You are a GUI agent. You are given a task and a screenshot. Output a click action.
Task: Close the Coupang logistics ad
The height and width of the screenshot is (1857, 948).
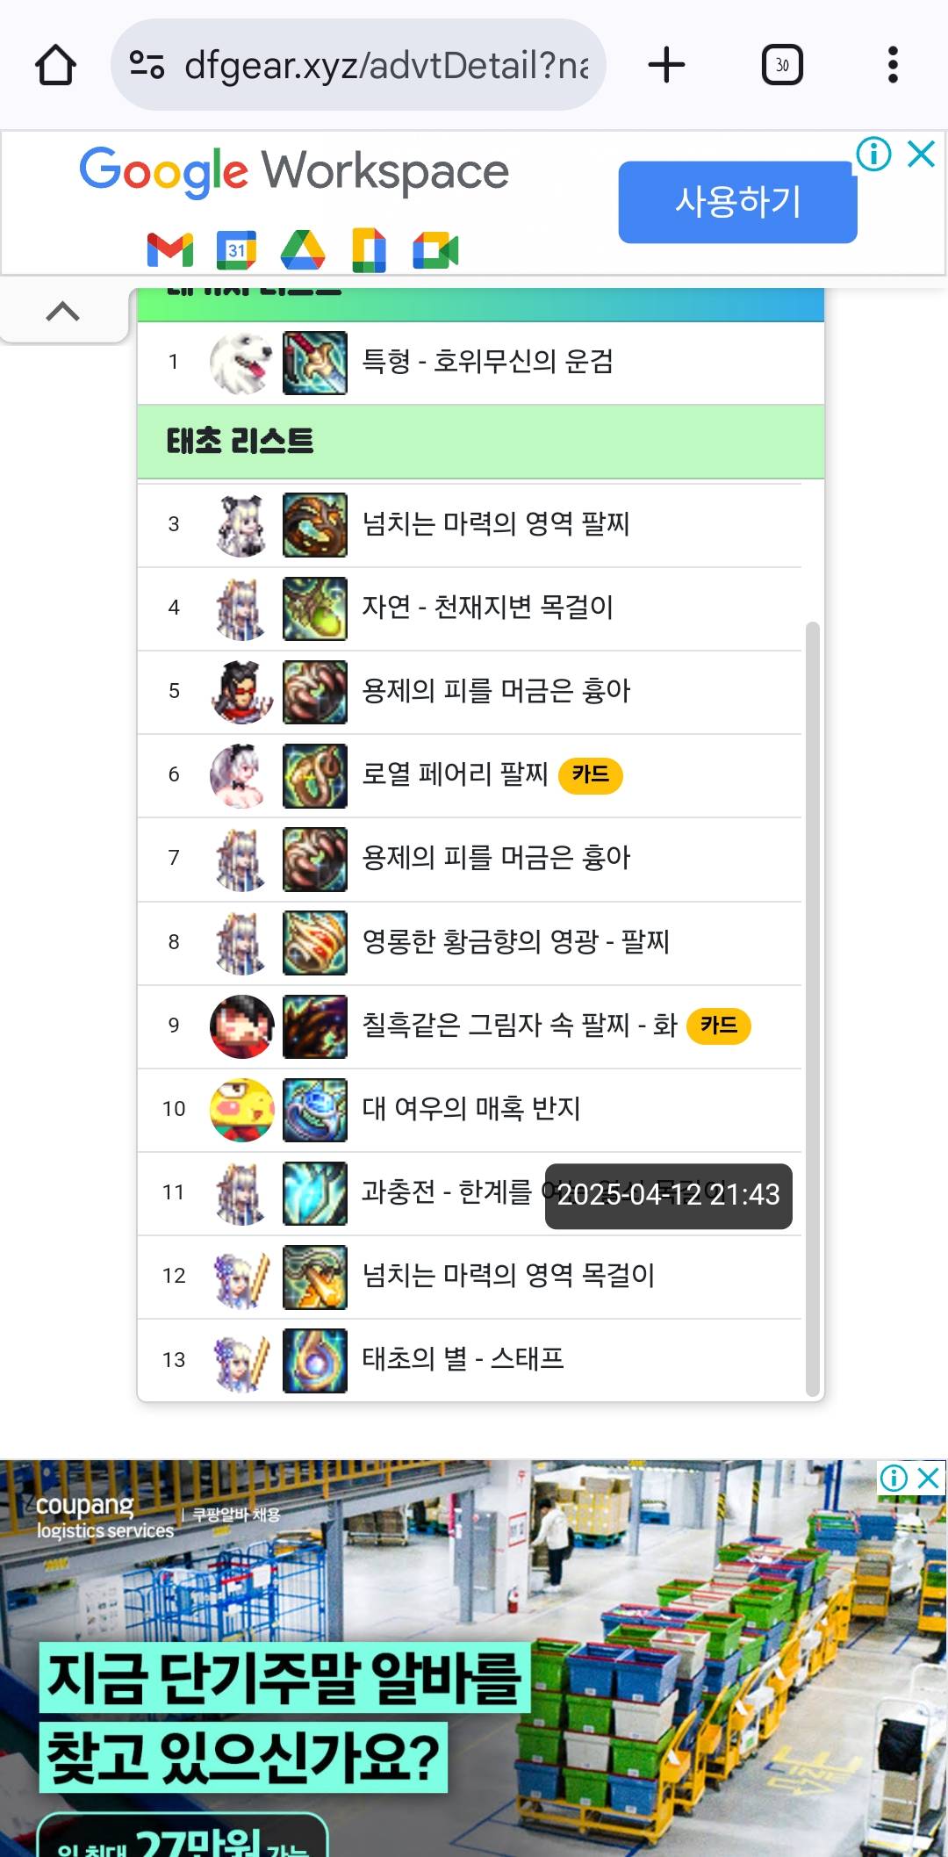point(929,1479)
